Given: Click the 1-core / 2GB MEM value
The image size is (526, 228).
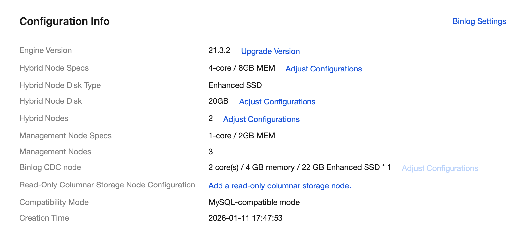Looking at the screenshot, I should pos(241,136).
